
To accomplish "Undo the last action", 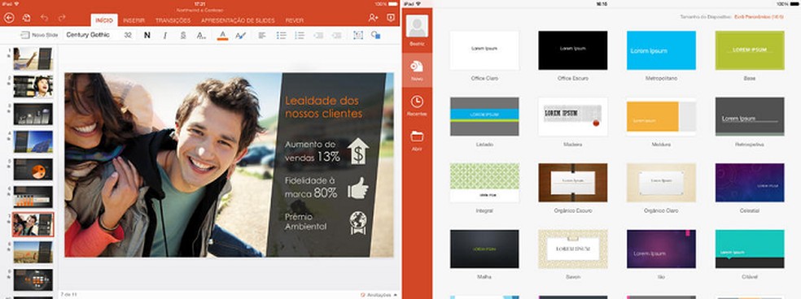I will click(45, 18).
